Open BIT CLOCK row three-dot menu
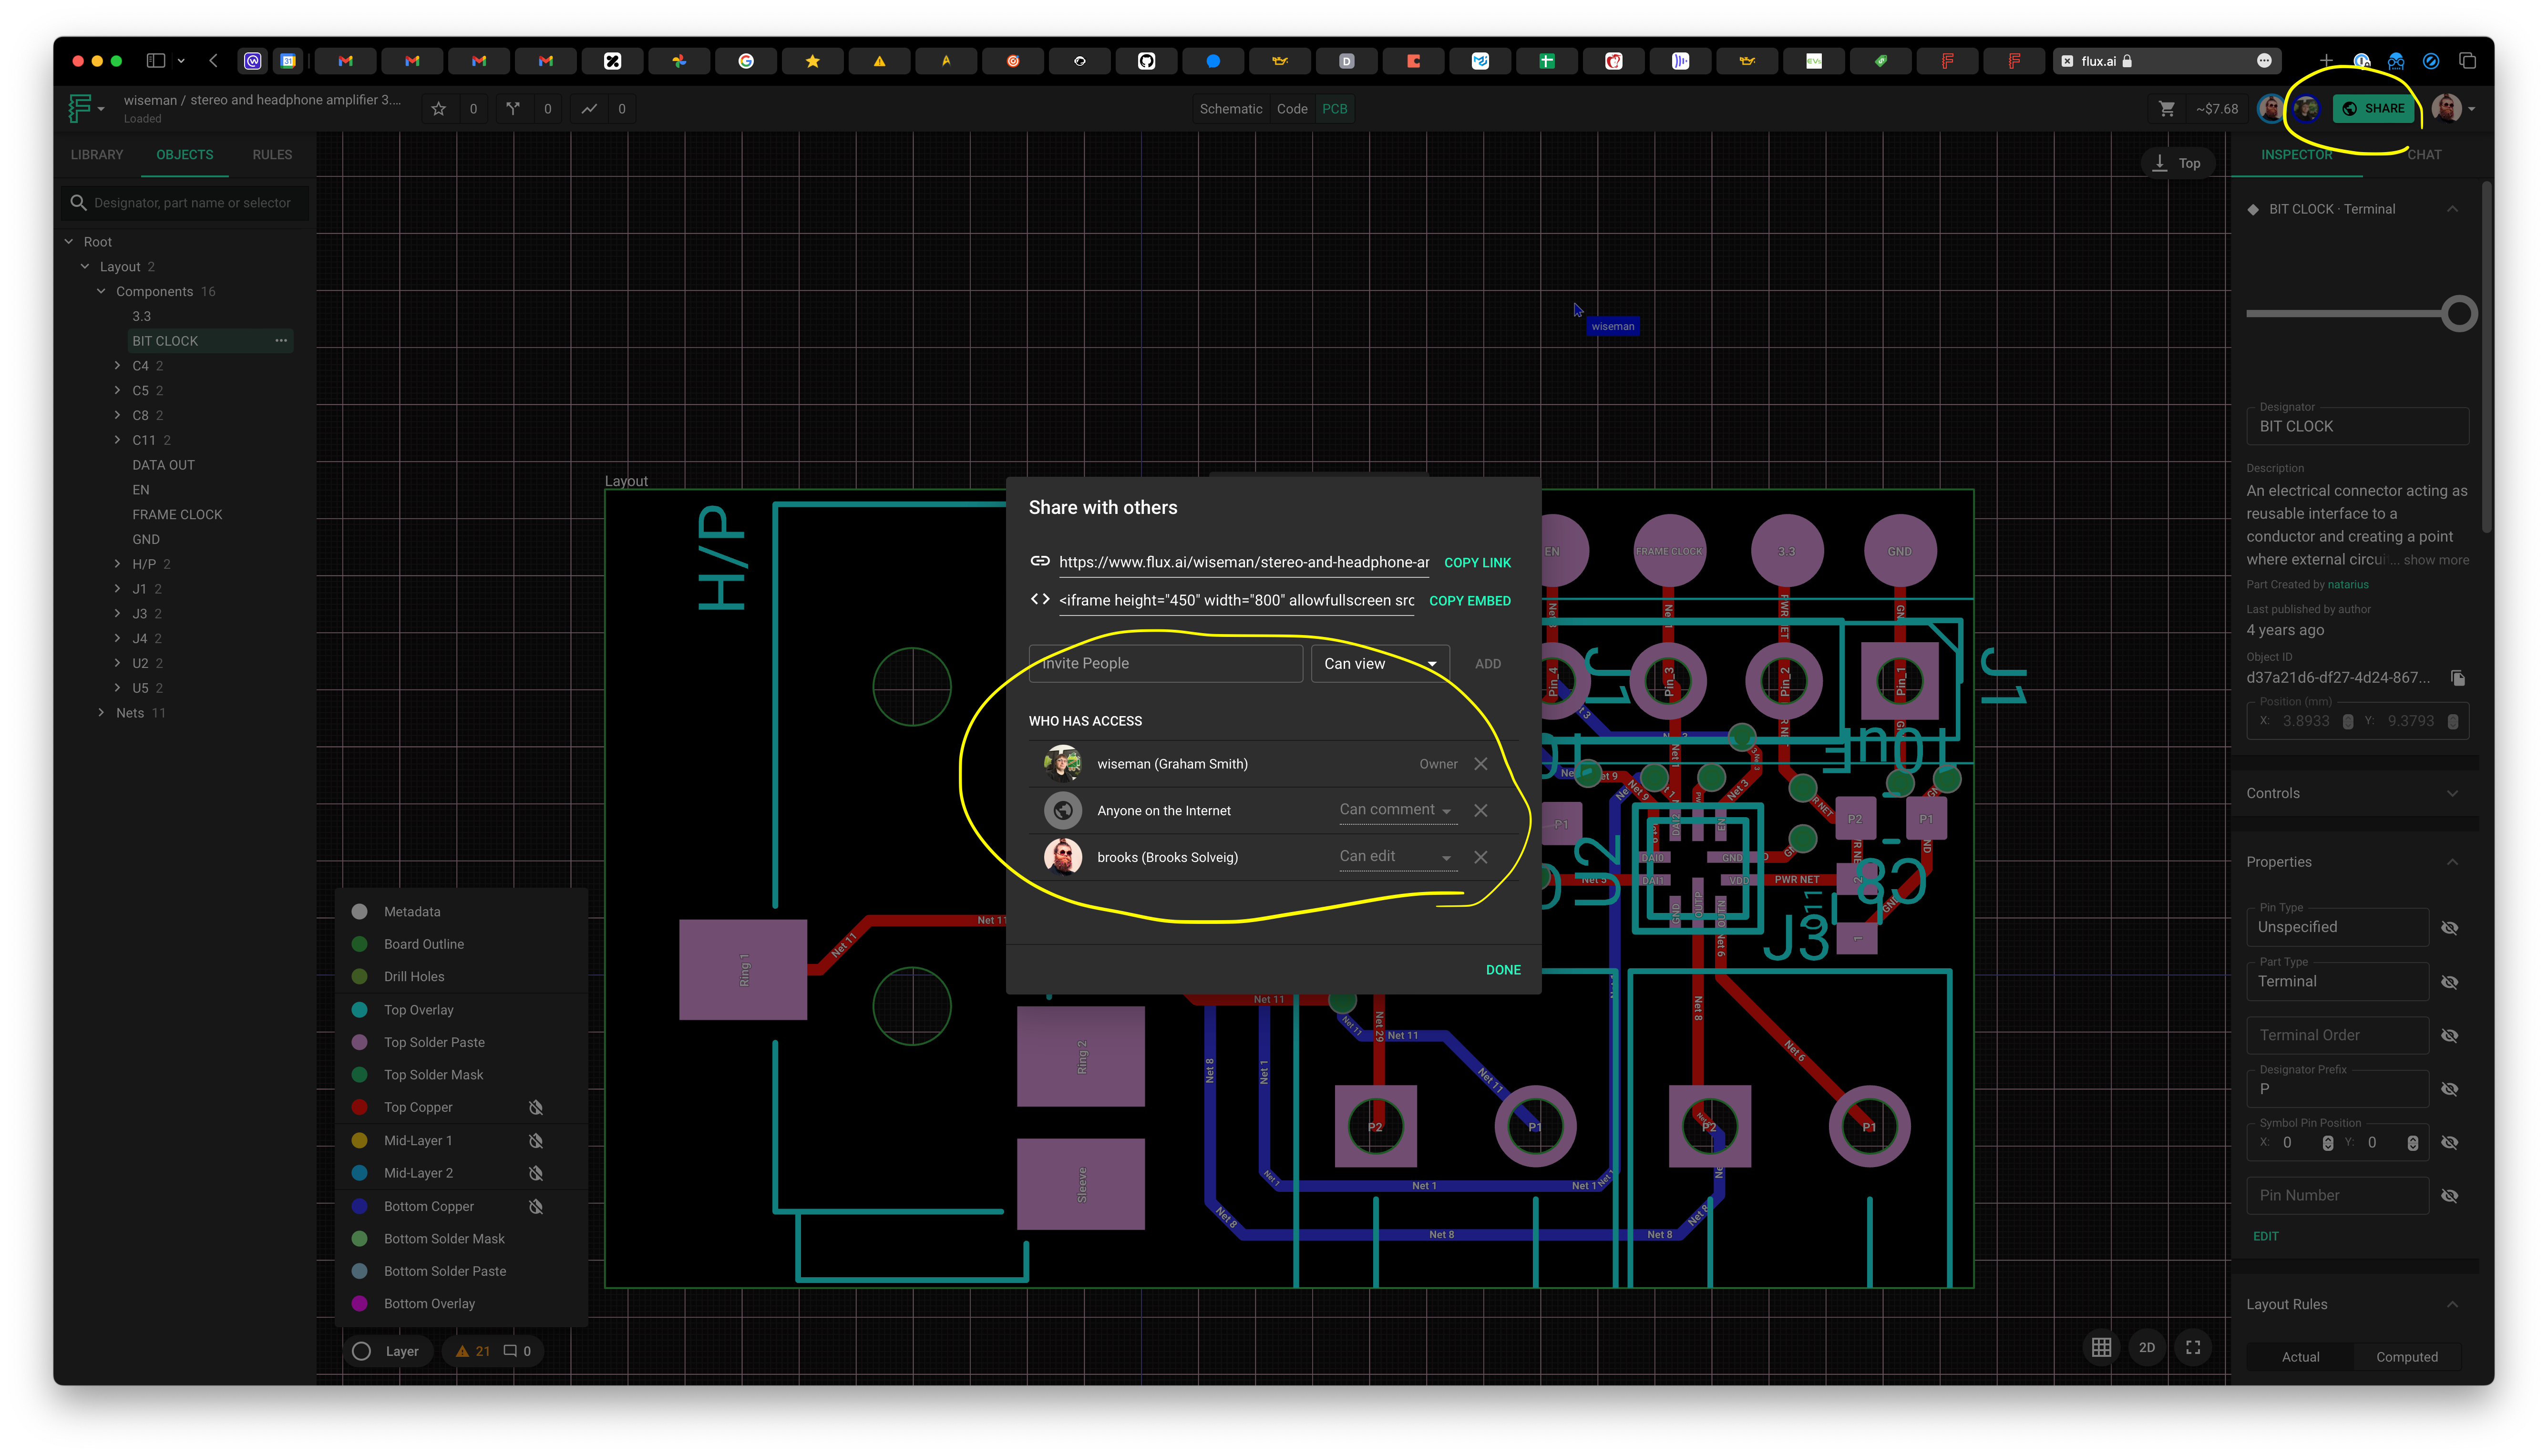The image size is (2548, 1456). tap(281, 341)
